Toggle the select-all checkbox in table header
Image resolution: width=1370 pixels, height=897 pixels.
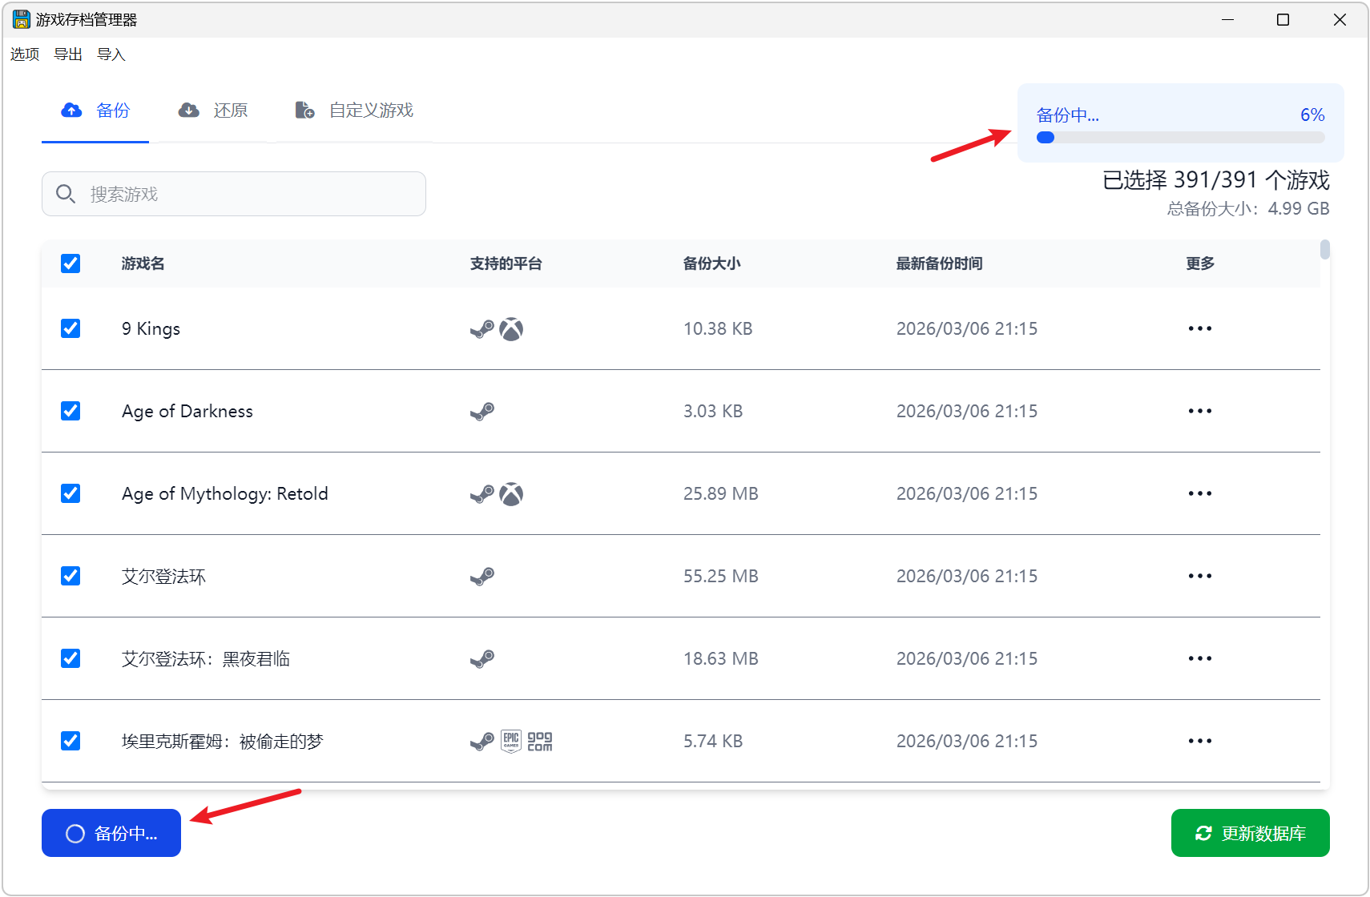[x=71, y=263]
